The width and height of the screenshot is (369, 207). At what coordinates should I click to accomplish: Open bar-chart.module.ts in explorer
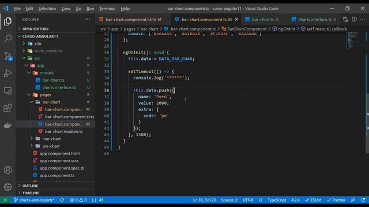coord(55,132)
